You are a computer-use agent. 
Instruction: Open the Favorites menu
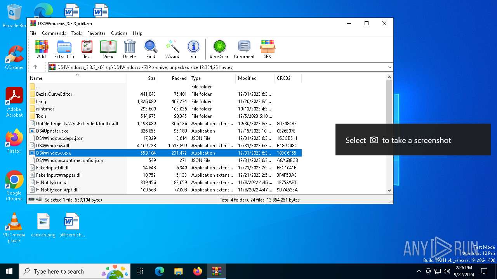[x=96, y=33]
